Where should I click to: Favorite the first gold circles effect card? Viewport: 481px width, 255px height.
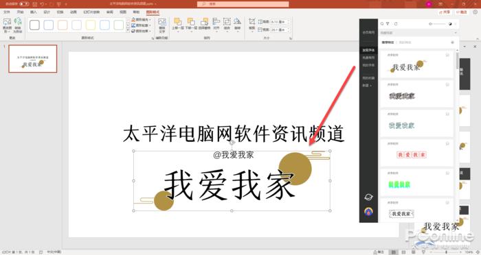447,55
